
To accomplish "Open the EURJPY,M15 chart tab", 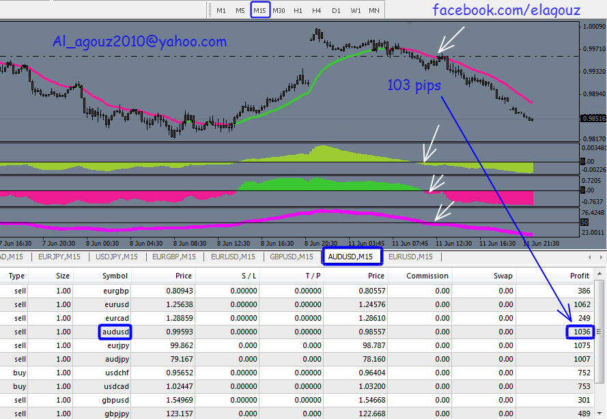I will 59,257.
